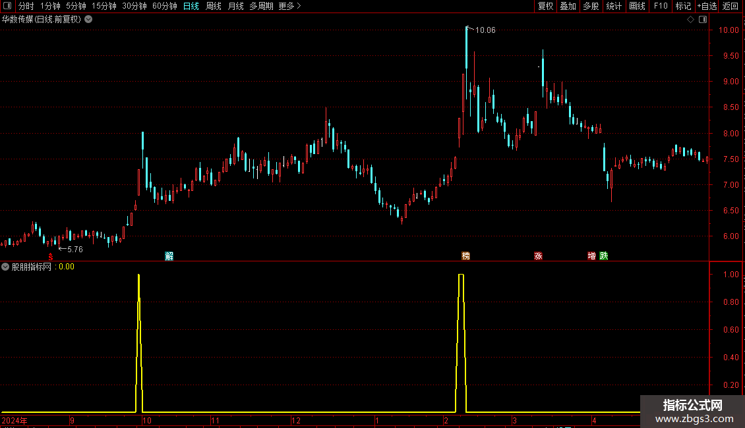
Task: Select the 15分钟 period tab
Action: click(x=104, y=6)
